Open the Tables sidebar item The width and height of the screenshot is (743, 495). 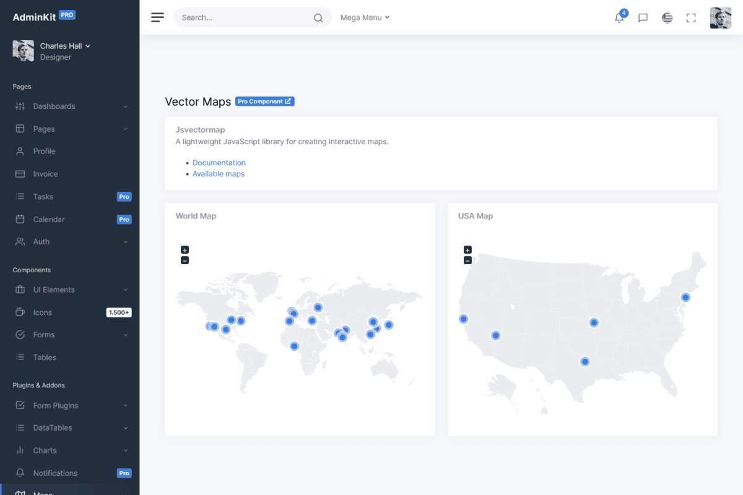(69, 357)
